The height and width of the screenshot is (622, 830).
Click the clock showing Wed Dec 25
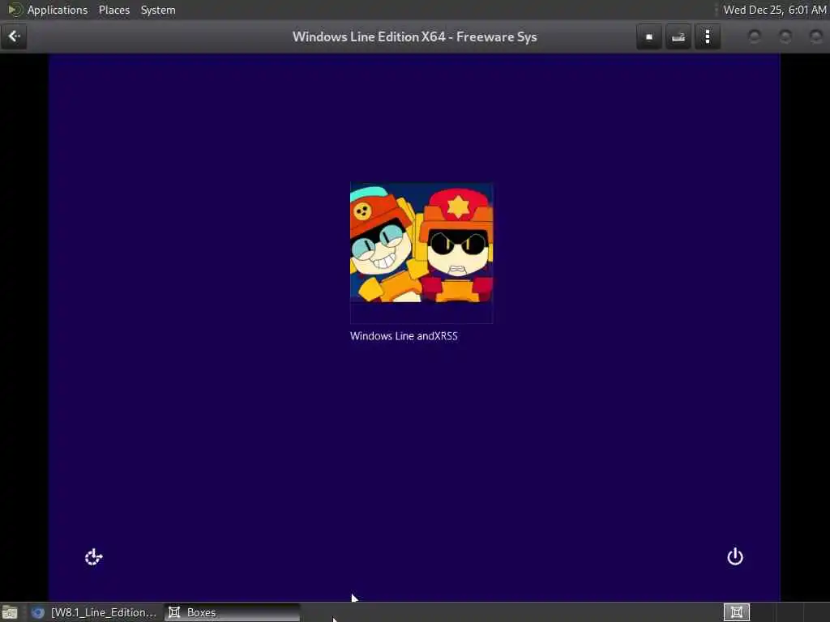774,10
